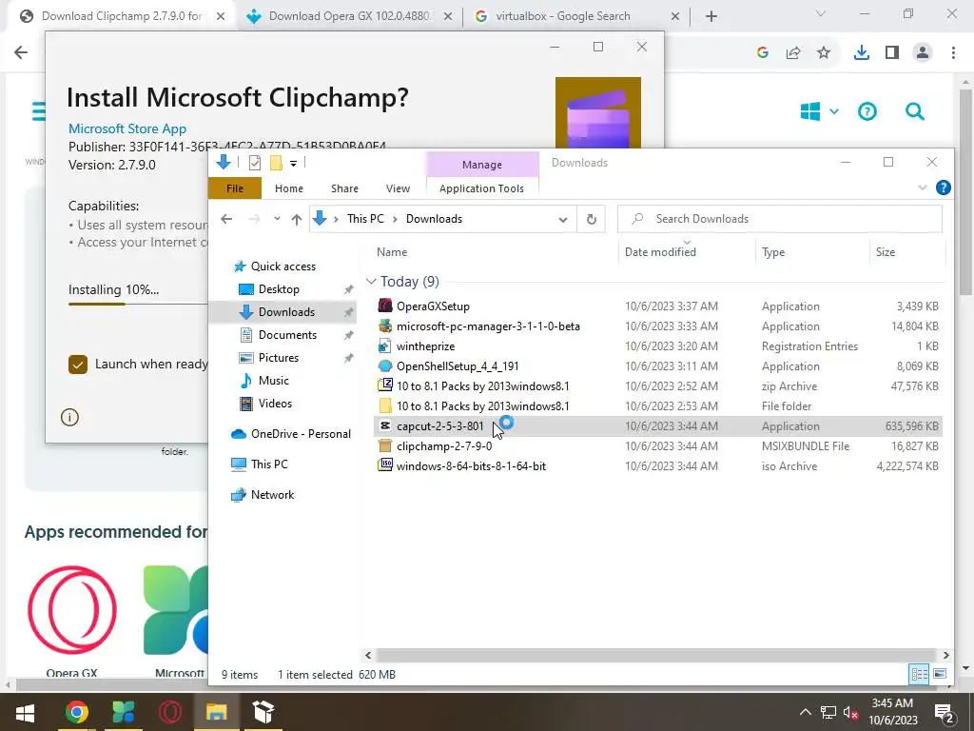974x731 pixels.
Task: Click the Explorer horizontal scrollbar
Action: 656,655
